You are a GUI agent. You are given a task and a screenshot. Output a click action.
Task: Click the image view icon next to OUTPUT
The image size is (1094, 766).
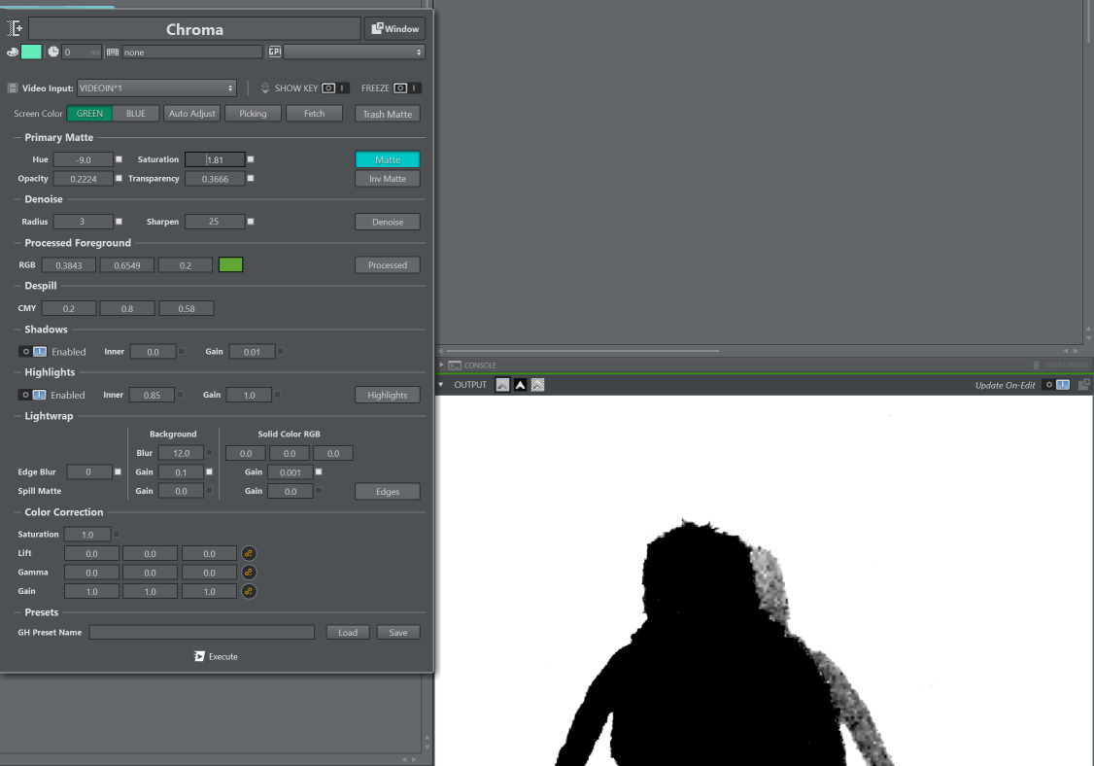502,385
